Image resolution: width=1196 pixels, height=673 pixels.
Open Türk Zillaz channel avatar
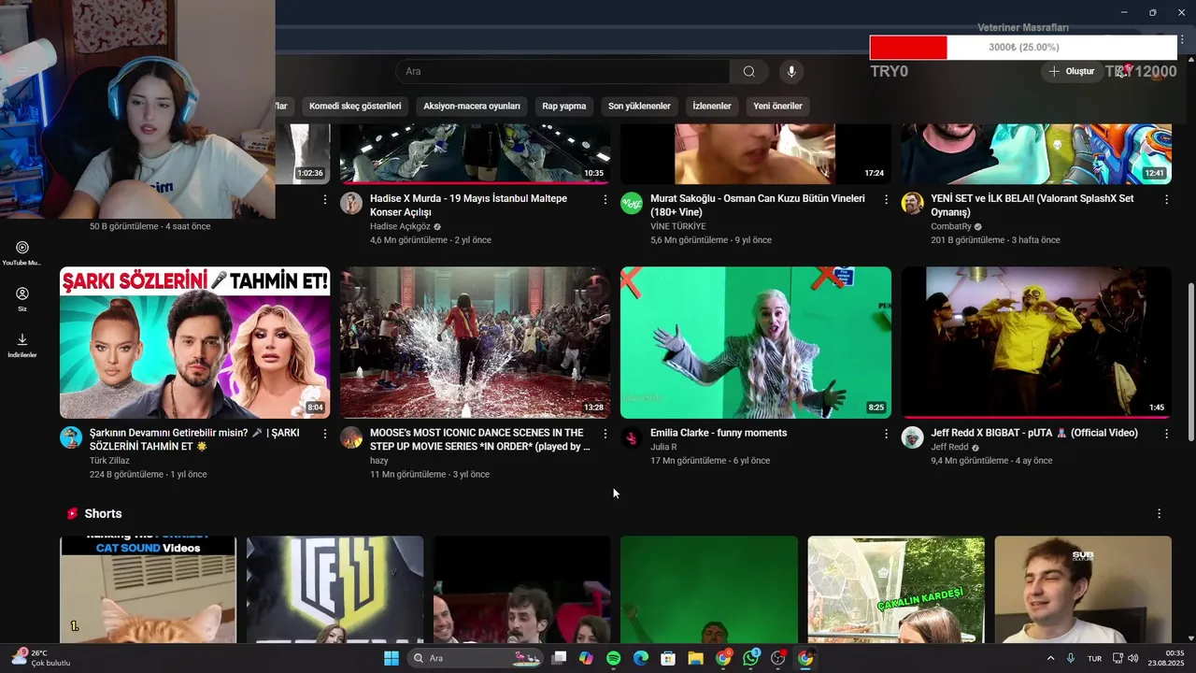[x=71, y=437]
